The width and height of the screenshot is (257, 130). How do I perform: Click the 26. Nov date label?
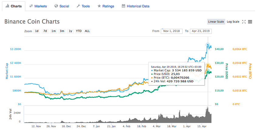[51, 126]
